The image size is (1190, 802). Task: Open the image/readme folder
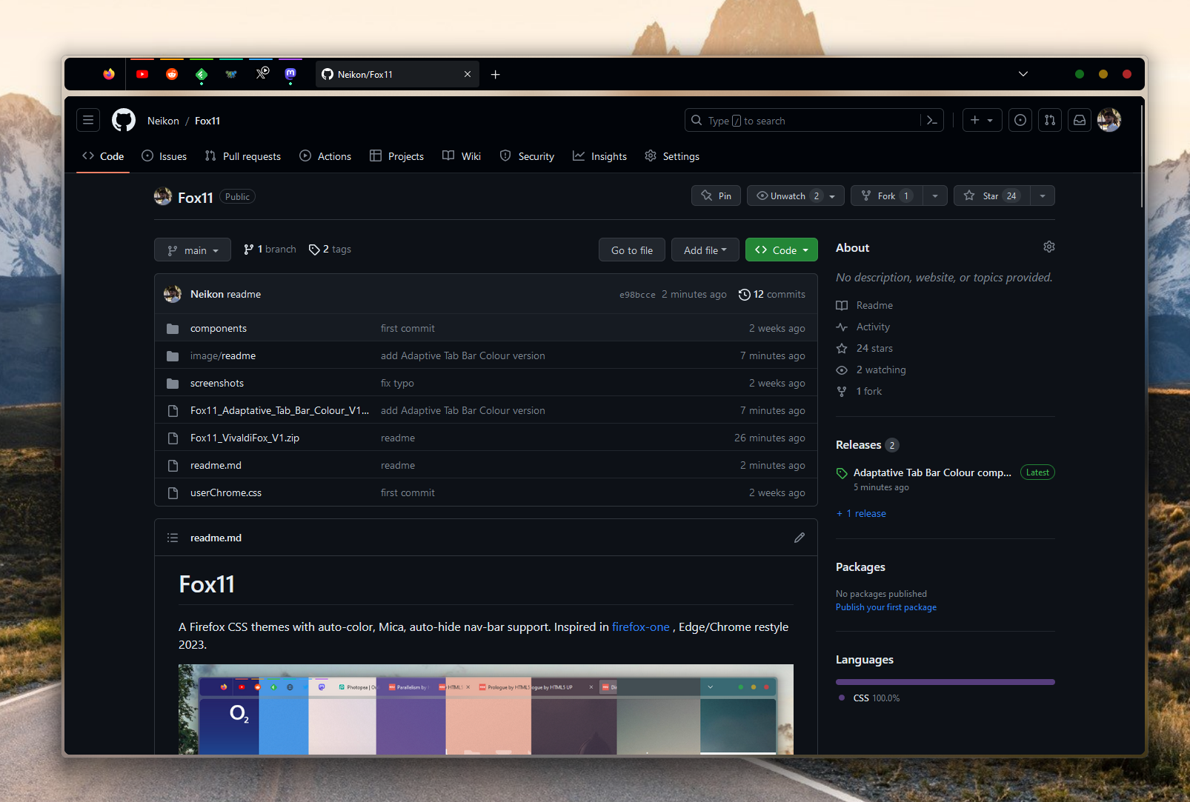pos(223,355)
